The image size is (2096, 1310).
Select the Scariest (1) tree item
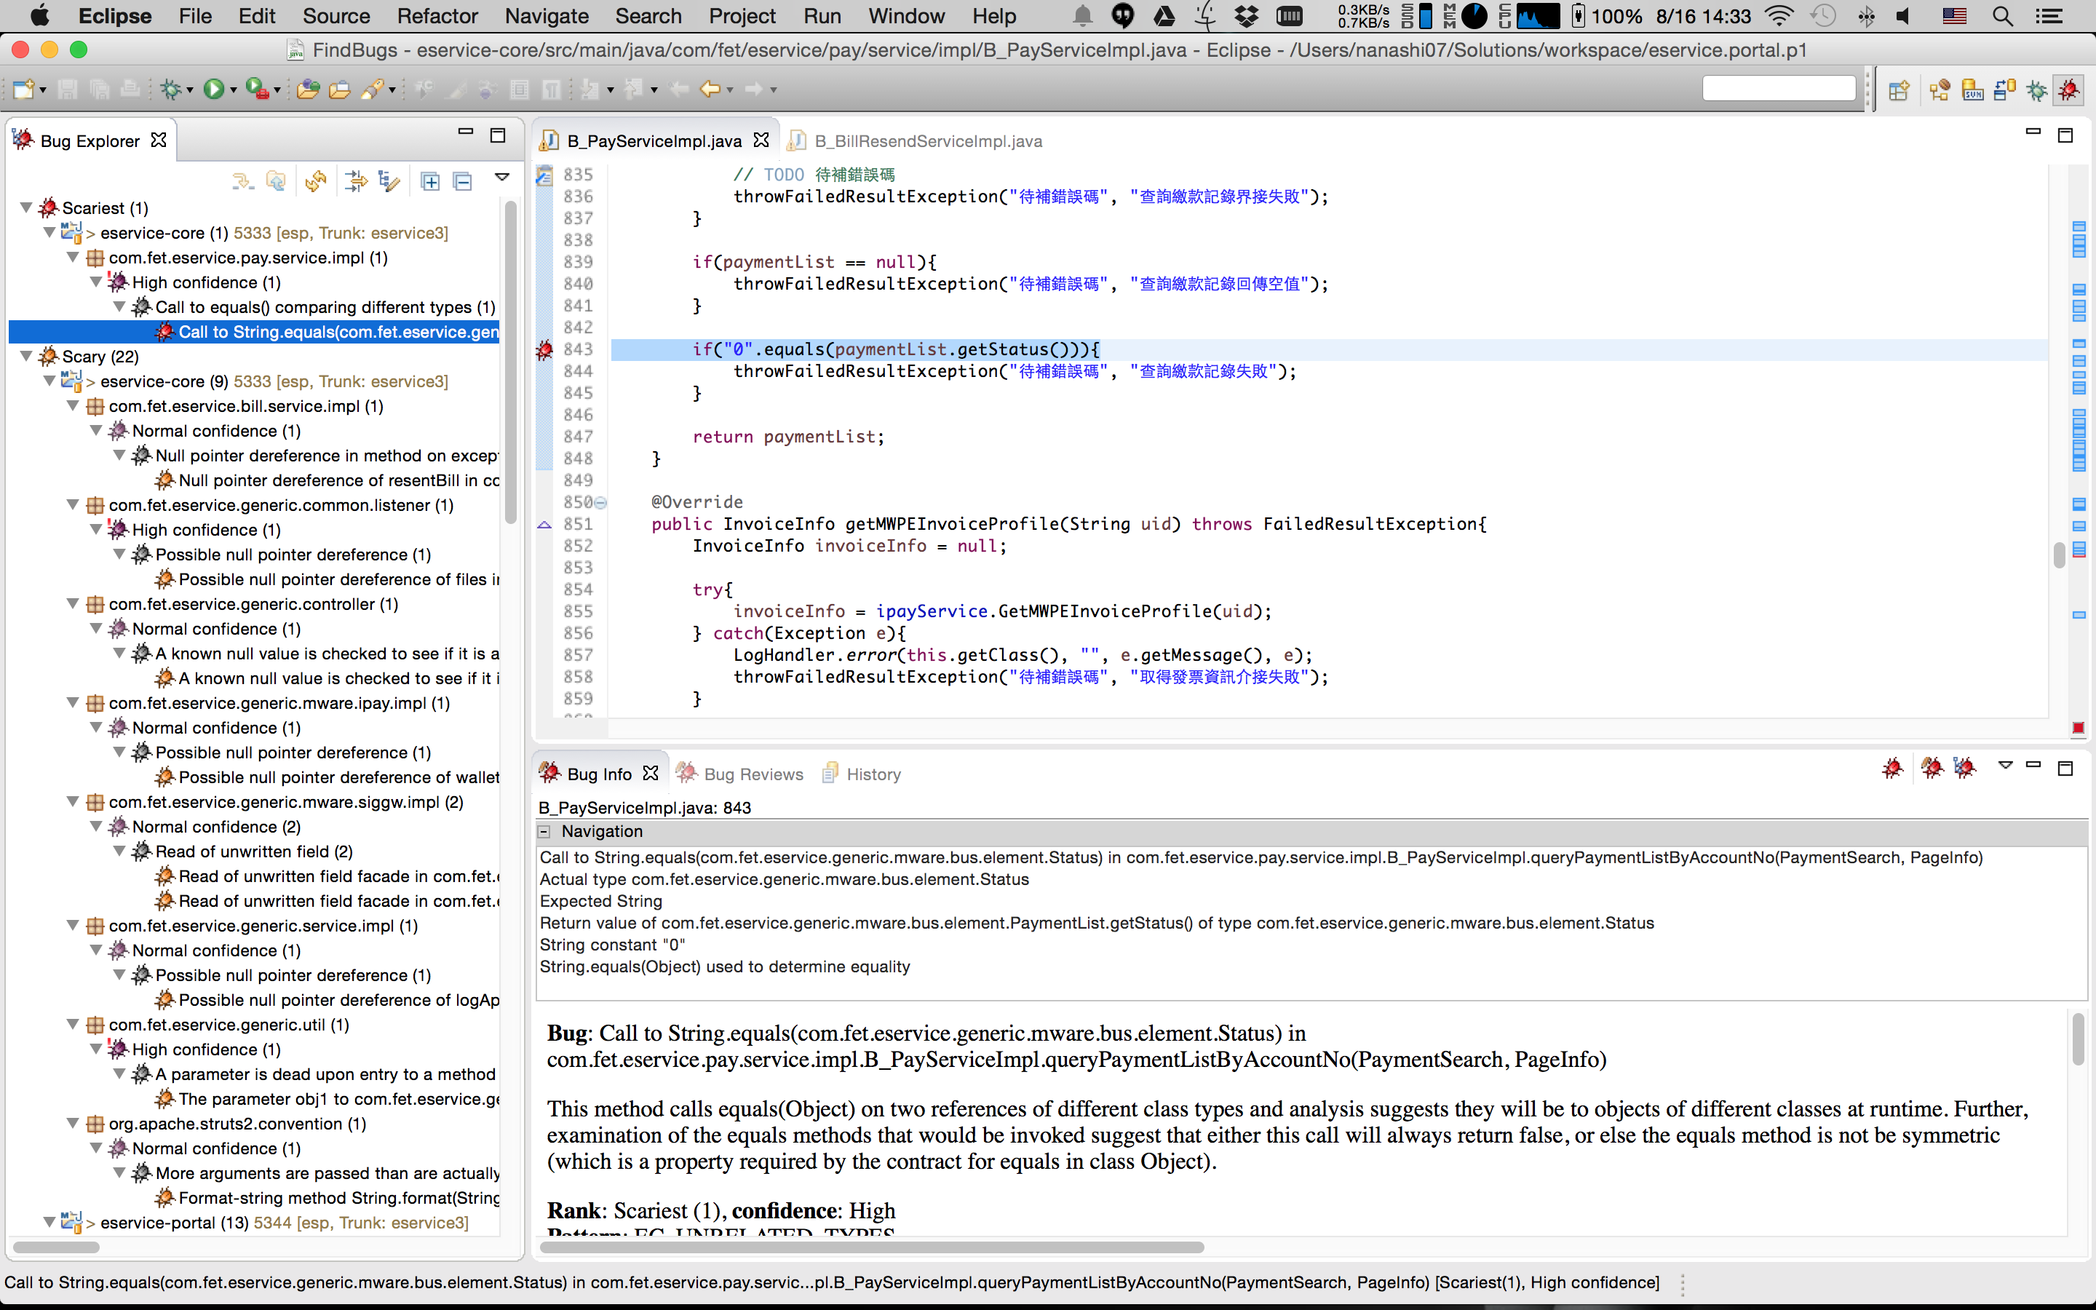(103, 207)
